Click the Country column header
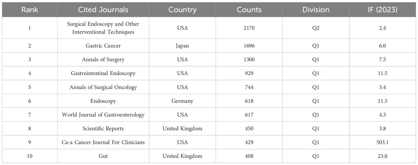Viewport: 418px width, 165px height. (182, 10)
